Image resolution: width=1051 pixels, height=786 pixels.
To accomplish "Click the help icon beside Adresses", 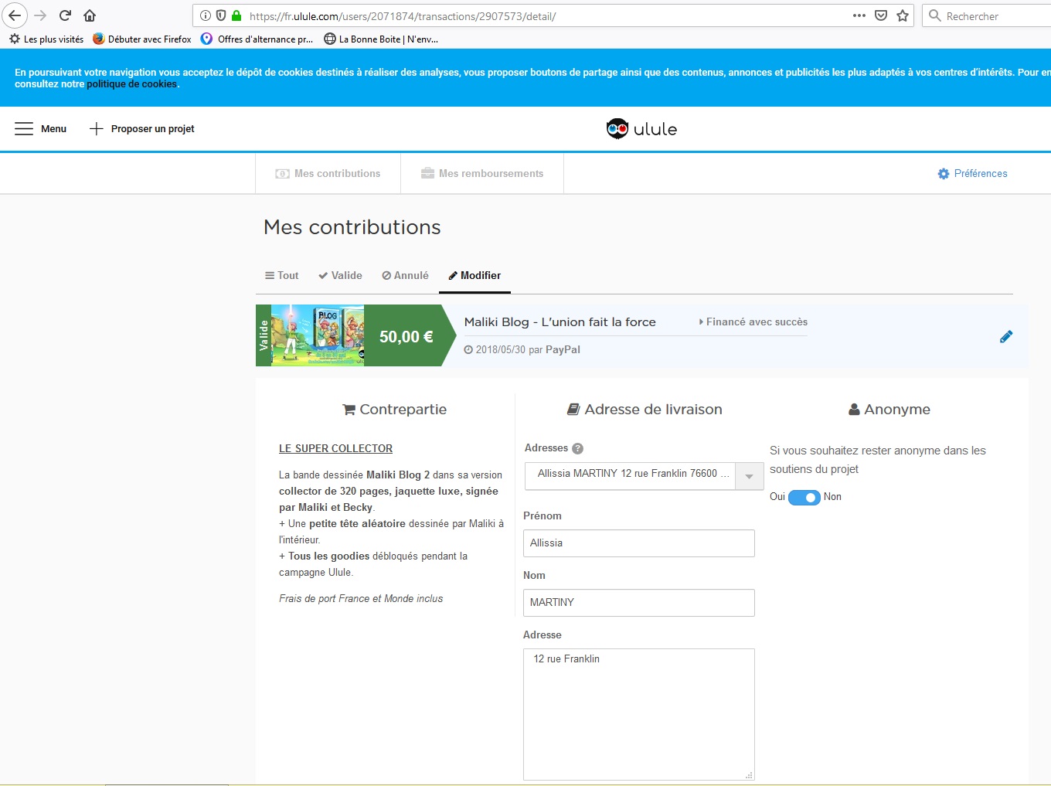I will (577, 448).
